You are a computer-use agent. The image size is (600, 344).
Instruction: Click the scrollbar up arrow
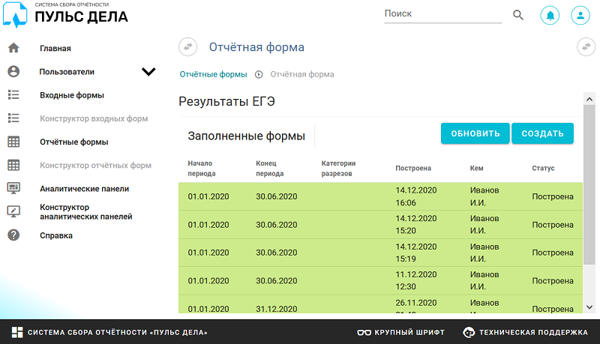(x=589, y=100)
